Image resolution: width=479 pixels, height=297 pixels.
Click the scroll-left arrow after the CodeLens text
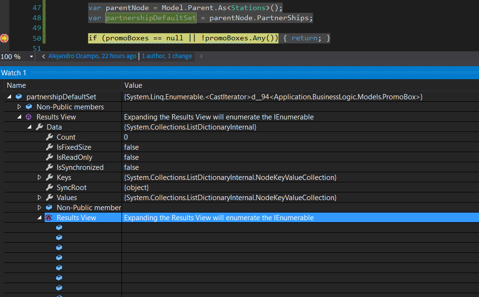201,56
